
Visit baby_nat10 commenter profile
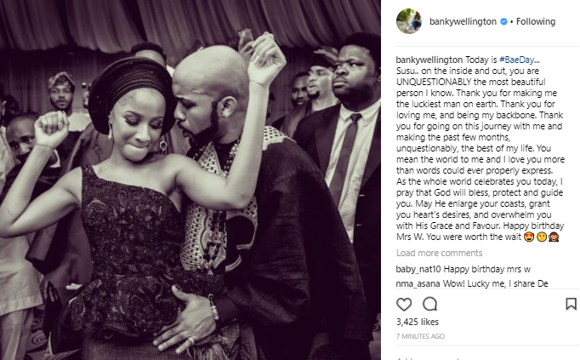point(418,269)
